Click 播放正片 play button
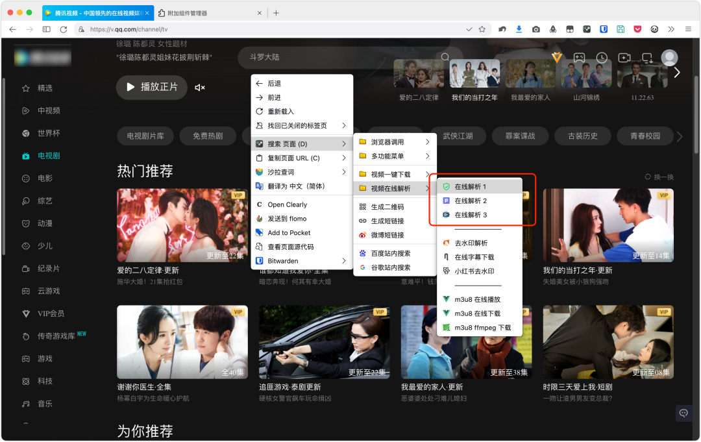701x442 pixels. point(151,87)
